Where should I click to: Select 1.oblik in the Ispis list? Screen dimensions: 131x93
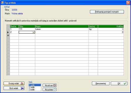coord(35,85)
